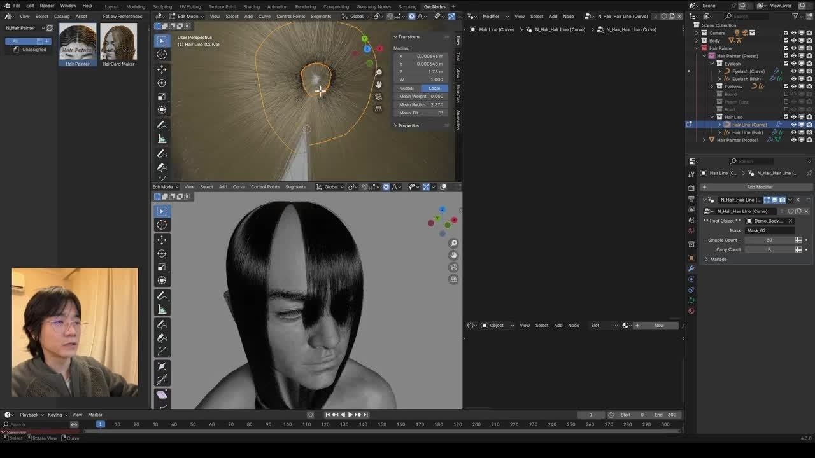Screen dimensions: 815x458
Task: Select the Rotate tool in upper viewport
Action: click(162, 83)
